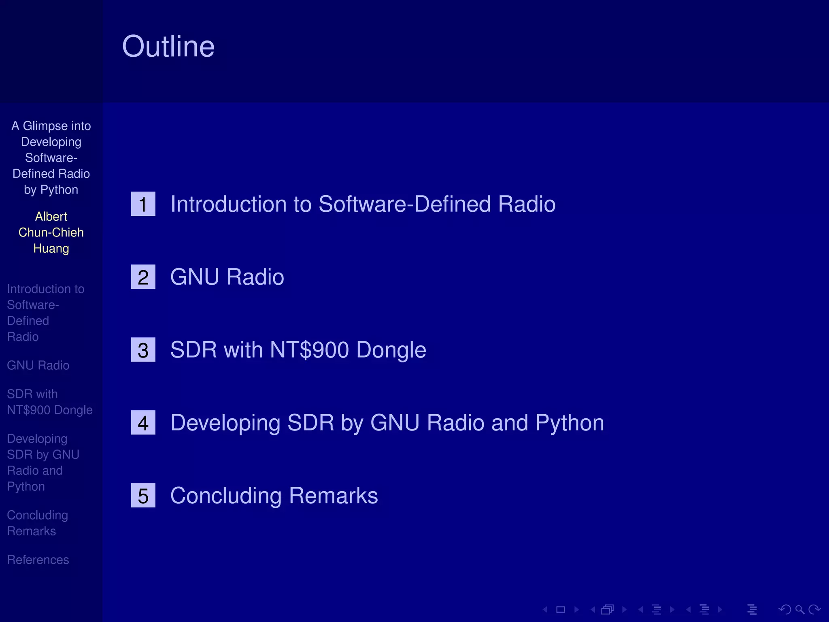Jump to next subsection arrow
The image size is (829, 622).
(672, 609)
